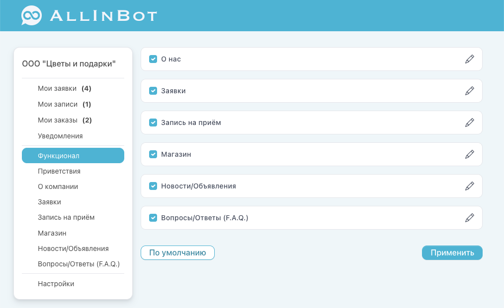Viewport: 504px width, 308px height.
Task: Click the edit pencil for «Заявки» section
Action: coord(469,91)
